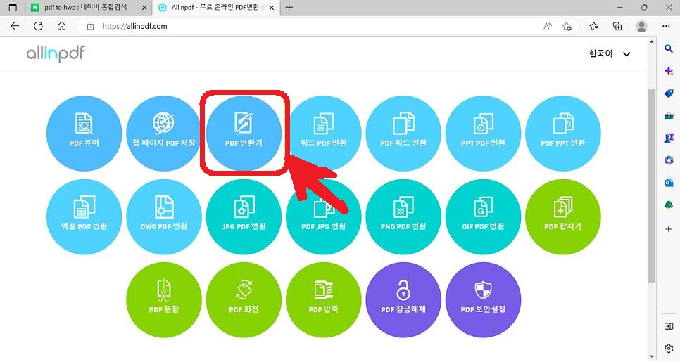
Task: View site information lock icon
Action: coord(90,26)
